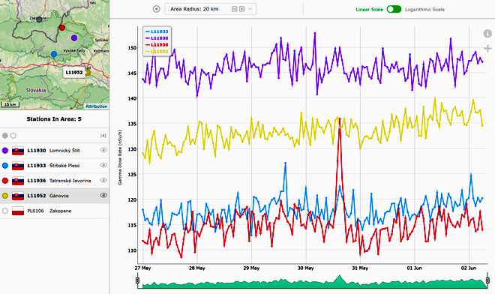
Task: Click Slovak flag icon in L11930 row
Action: click(18, 150)
